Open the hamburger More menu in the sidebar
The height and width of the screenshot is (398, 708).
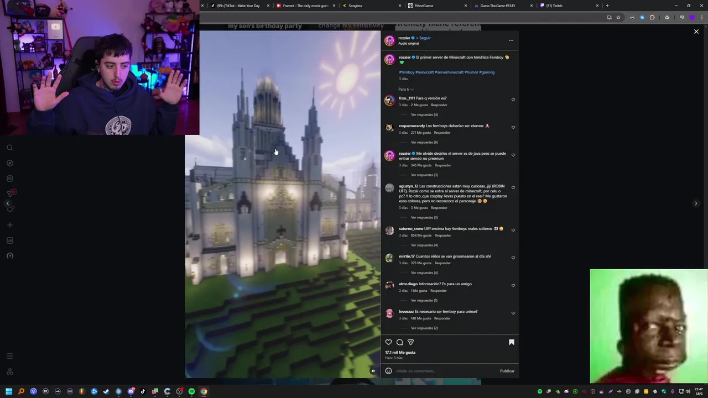pos(10,356)
